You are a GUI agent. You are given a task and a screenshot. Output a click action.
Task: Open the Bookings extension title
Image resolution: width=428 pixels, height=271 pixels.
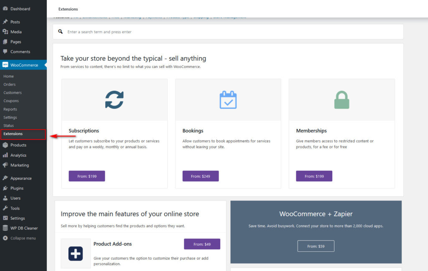coord(193,131)
